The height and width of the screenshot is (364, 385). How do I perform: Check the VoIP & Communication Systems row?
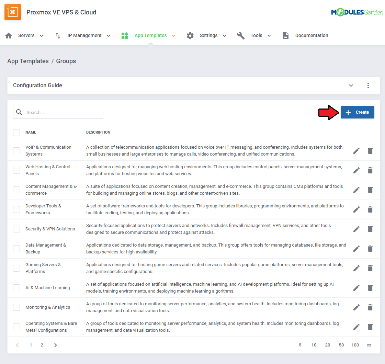pos(16,151)
